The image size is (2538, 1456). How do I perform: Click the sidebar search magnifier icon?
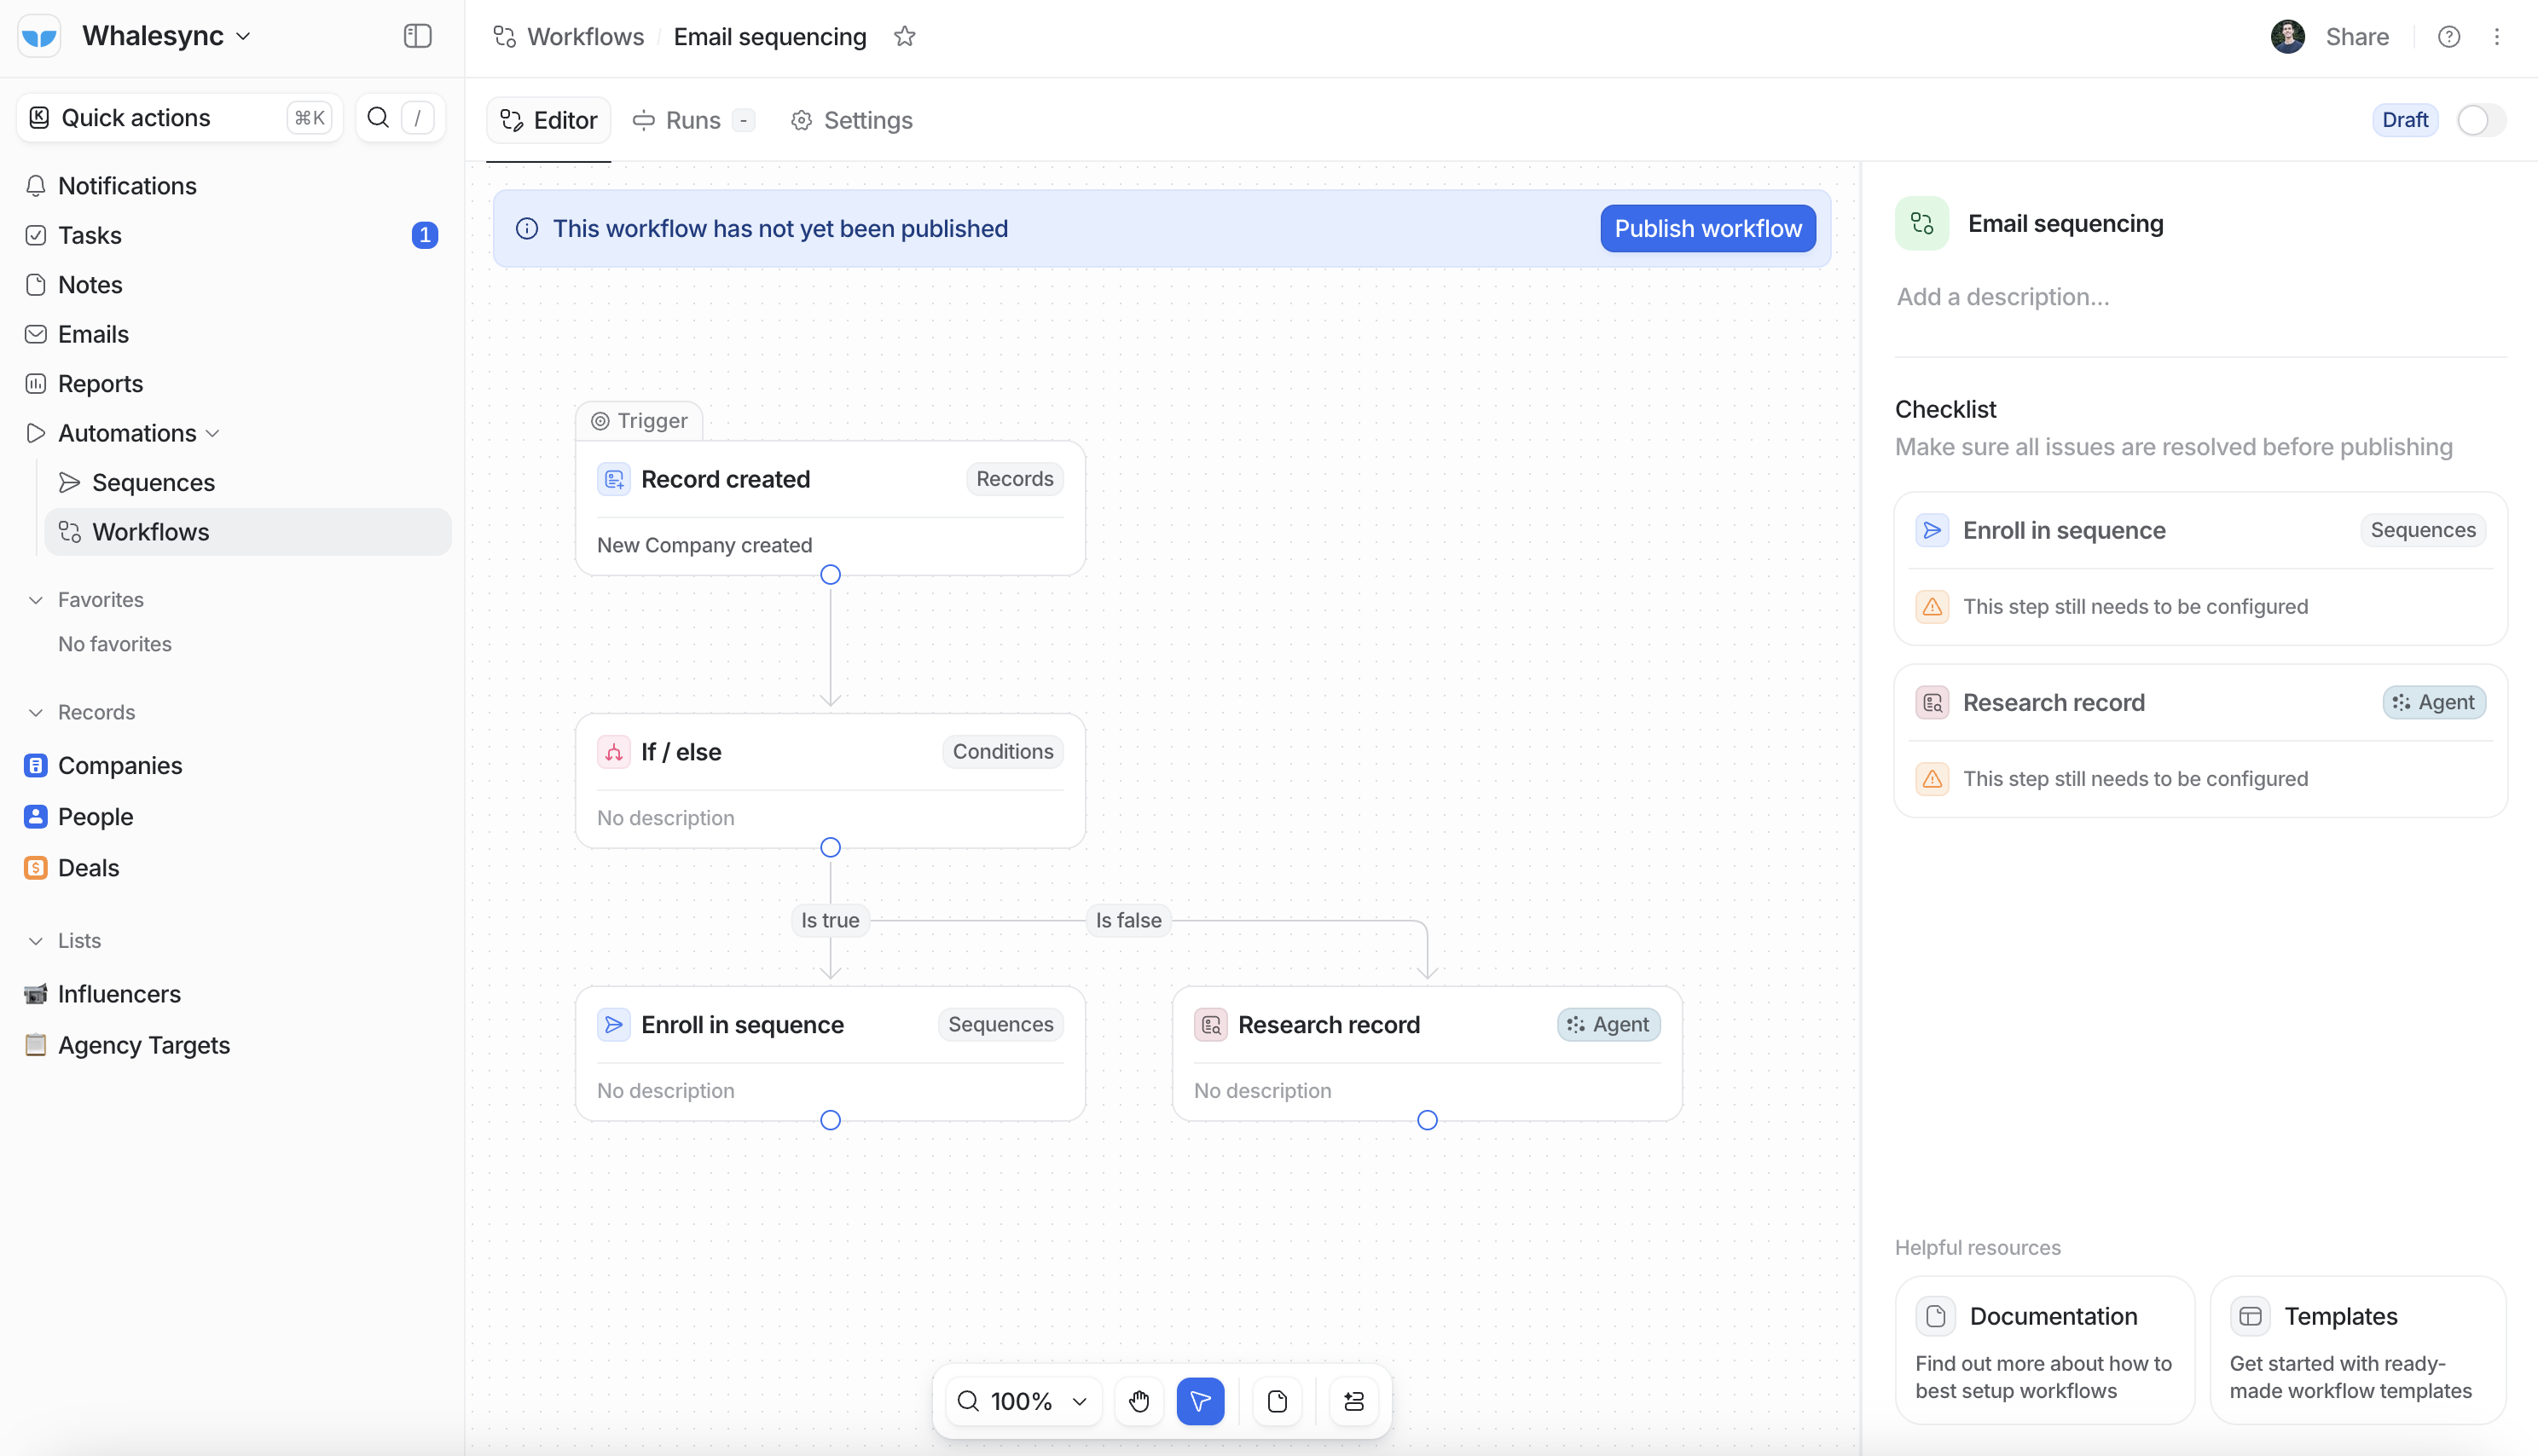(x=378, y=118)
